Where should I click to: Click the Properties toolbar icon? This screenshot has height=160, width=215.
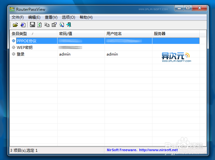click(x=54, y=25)
